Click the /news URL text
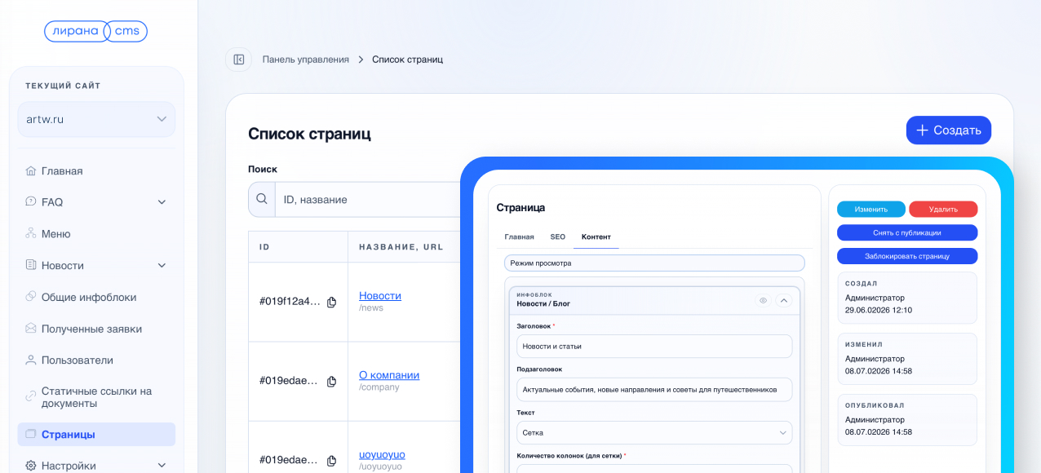This screenshot has height=473, width=1041. tap(371, 308)
